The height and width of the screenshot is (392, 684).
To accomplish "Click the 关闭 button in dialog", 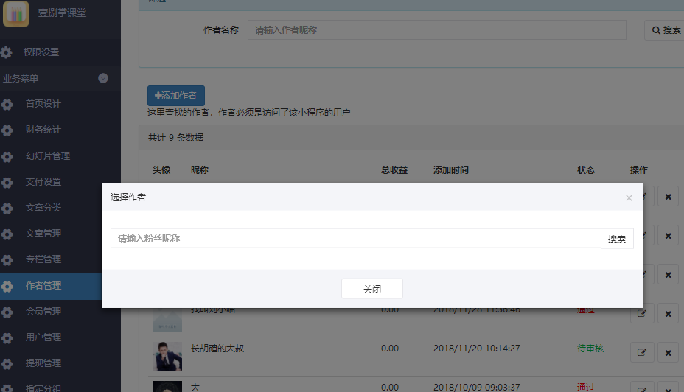I will [x=372, y=289].
